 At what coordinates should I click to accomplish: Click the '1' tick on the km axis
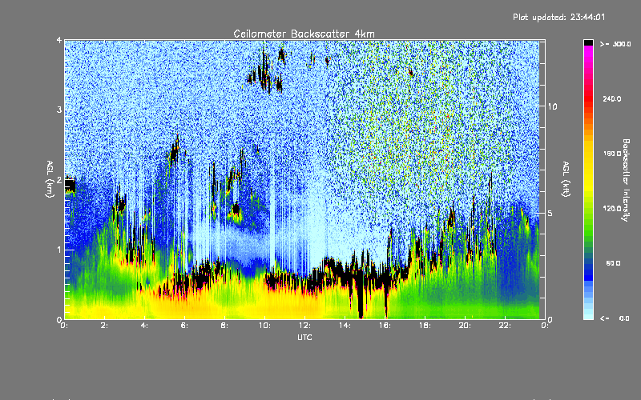pos(59,250)
